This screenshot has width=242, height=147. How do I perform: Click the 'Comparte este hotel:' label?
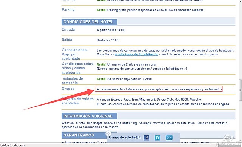(x=125, y=138)
